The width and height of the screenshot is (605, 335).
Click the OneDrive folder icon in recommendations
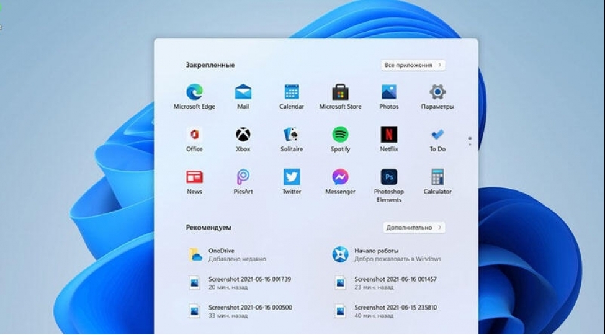(x=195, y=255)
